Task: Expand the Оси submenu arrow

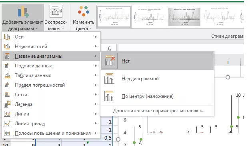Action: (x=96, y=37)
